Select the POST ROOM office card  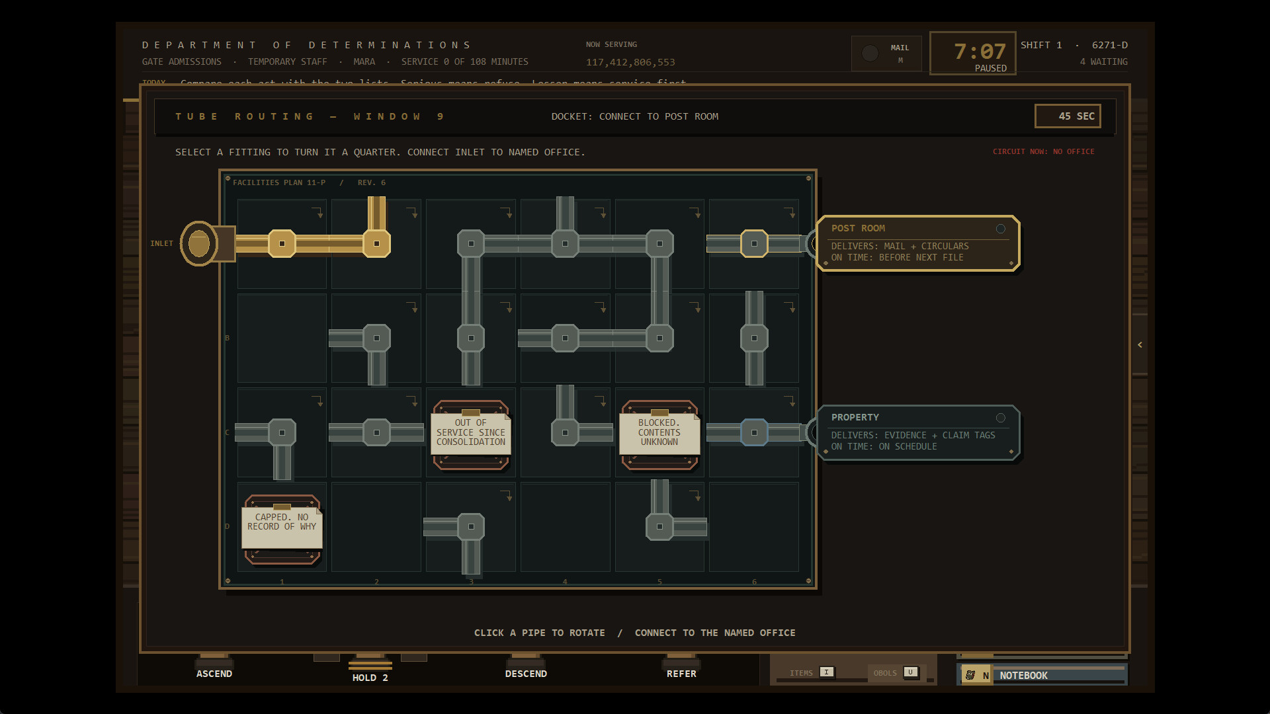tap(918, 243)
